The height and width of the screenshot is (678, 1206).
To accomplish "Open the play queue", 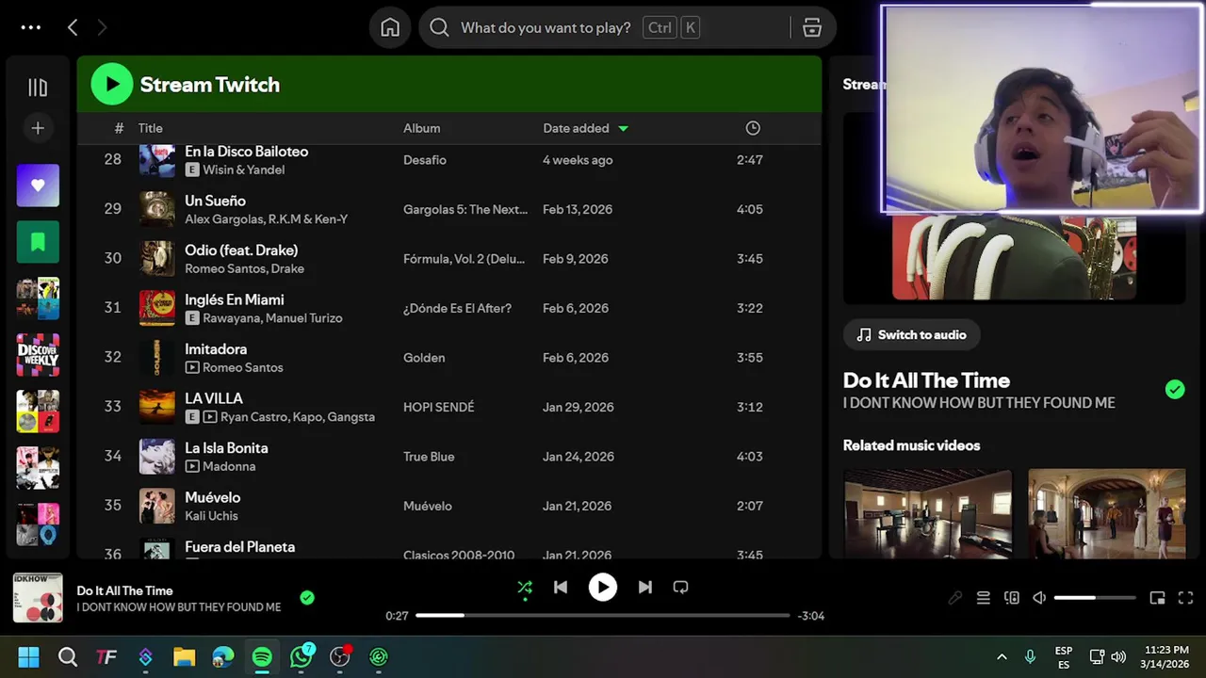I will tap(983, 598).
